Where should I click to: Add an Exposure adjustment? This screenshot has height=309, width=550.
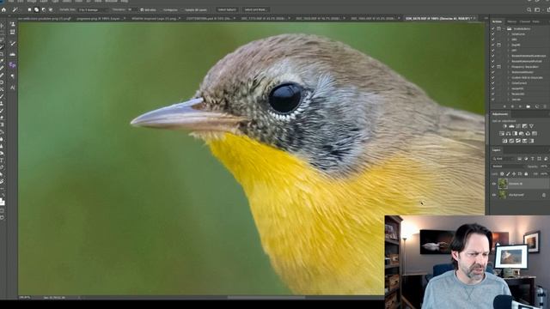point(525,126)
